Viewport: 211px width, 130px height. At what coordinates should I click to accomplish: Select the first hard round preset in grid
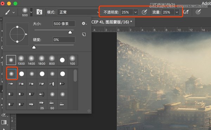(21, 74)
